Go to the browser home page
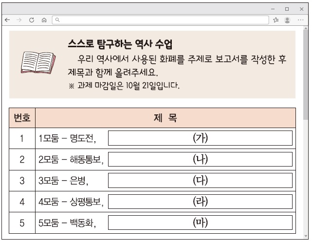 44,20
